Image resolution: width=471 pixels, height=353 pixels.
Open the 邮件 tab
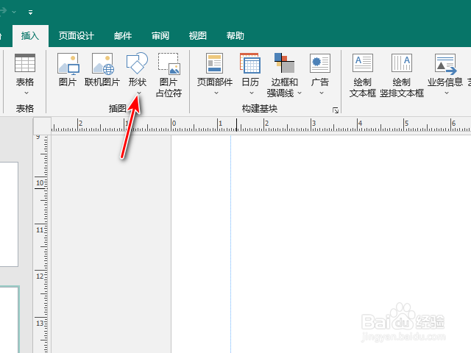(123, 36)
